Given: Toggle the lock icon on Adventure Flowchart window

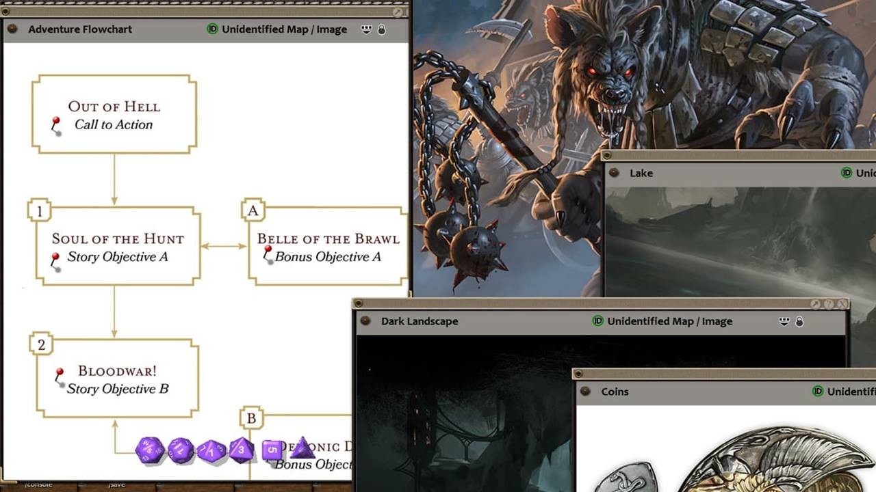Looking at the screenshot, I should (x=383, y=29).
